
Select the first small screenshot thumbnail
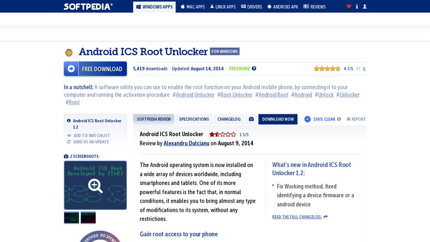click(x=71, y=217)
